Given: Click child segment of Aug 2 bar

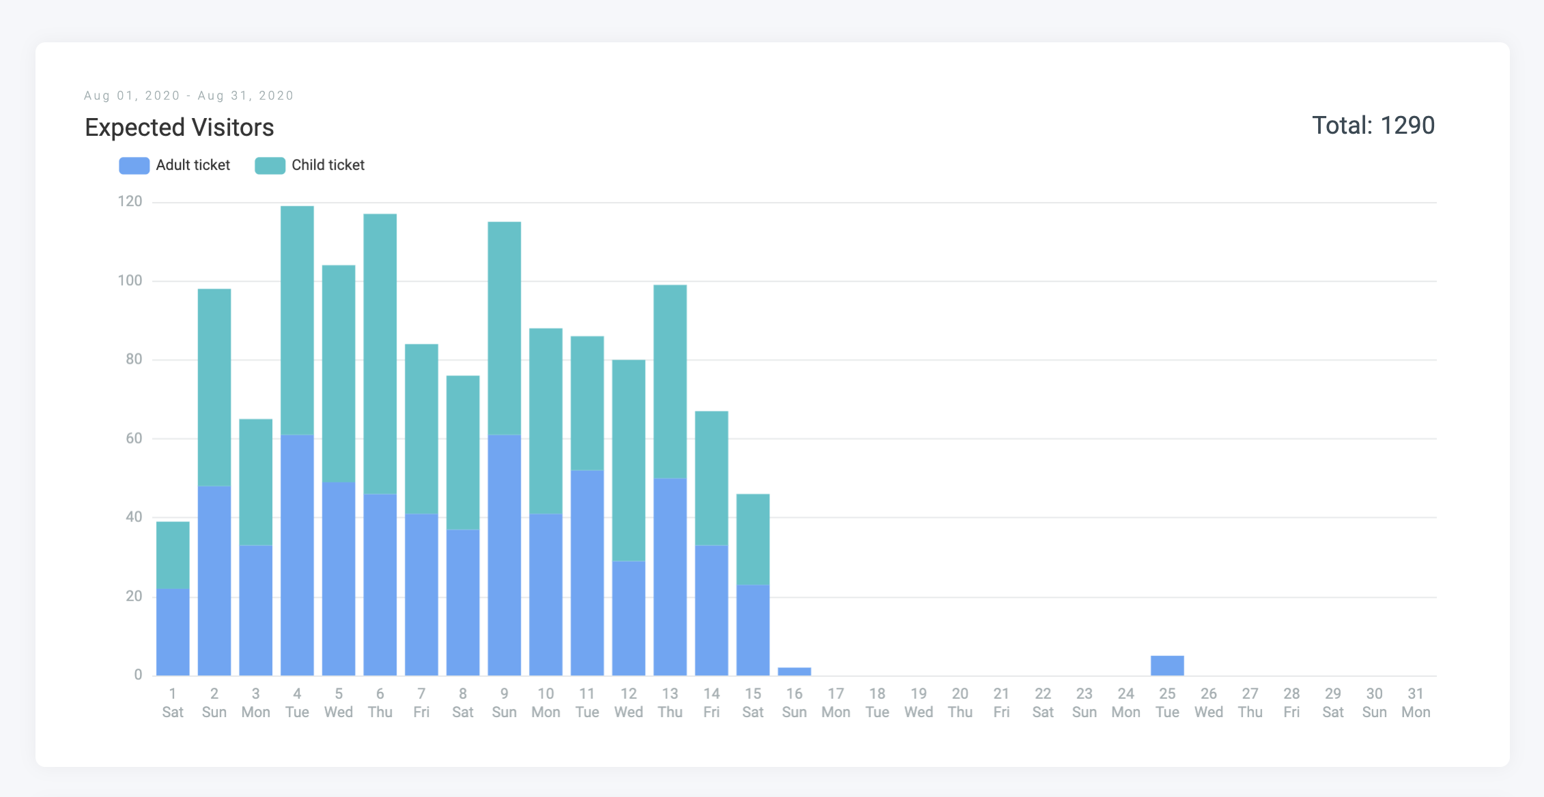Looking at the screenshot, I should [214, 387].
